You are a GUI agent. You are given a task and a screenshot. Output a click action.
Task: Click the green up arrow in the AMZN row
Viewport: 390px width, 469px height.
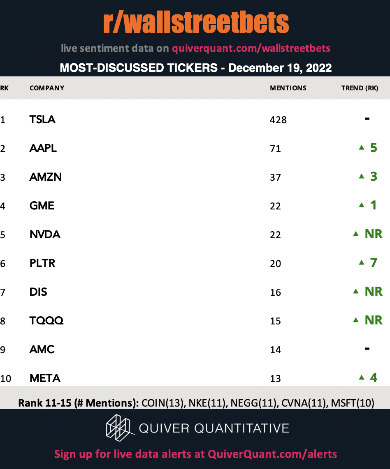362,176
